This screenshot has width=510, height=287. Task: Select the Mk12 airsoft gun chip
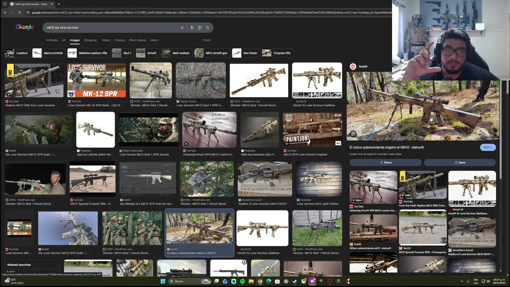(x=211, y=53)
